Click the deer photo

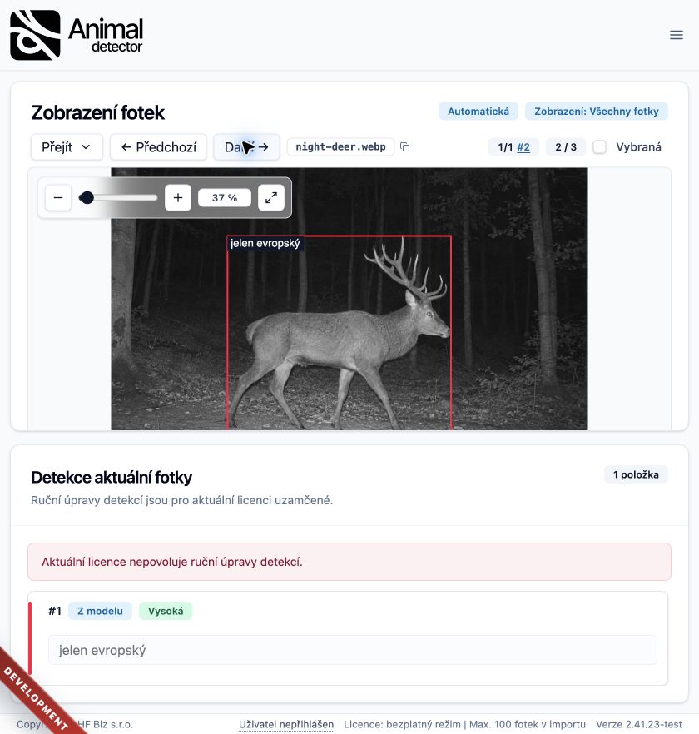click(x=349, y=299)
